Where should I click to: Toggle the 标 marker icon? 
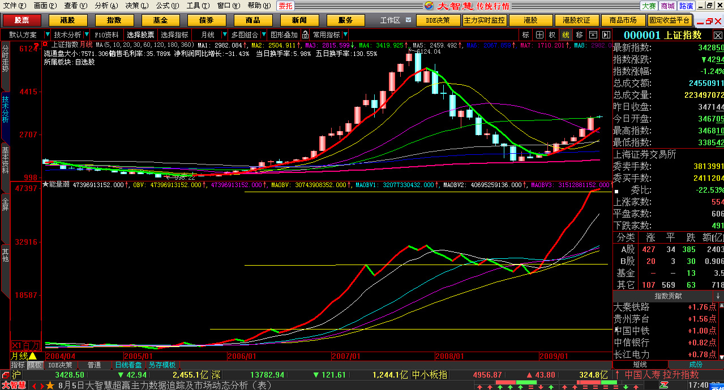(x=526, y=35)
